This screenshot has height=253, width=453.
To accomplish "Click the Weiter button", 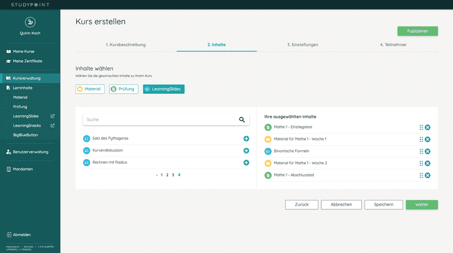I will (421, 204).
